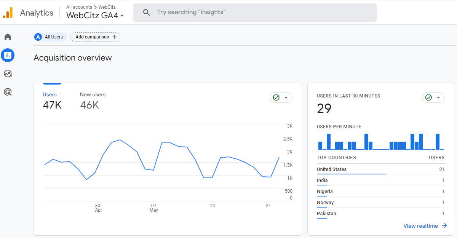
Task: Click the Pakistan country row
Action: point(380,214)
